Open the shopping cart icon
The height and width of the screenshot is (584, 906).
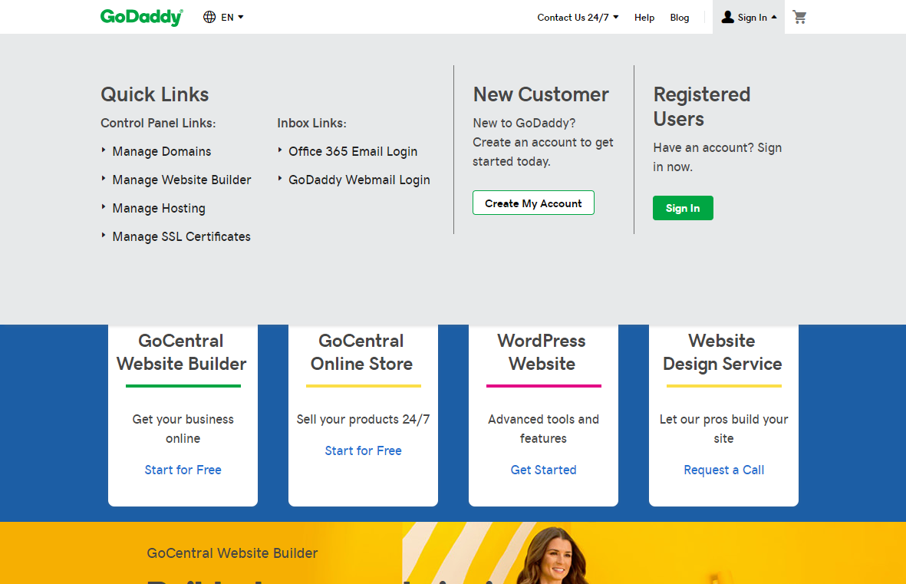pyautogui.click(x=799, y=18)
